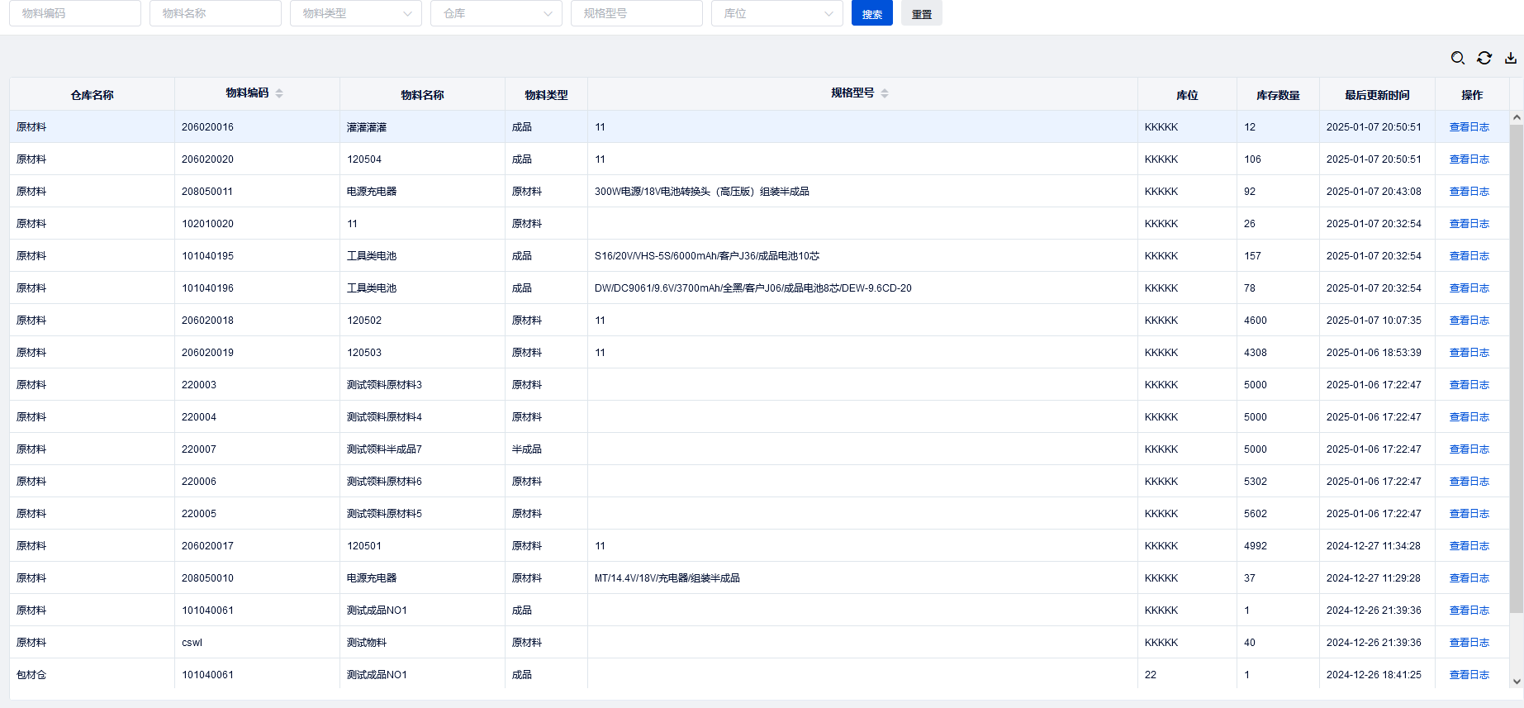Click the blue 搜索 button
Viewport: 1524px width, 708px height.
pyautogui.click(x=871, y=14)
